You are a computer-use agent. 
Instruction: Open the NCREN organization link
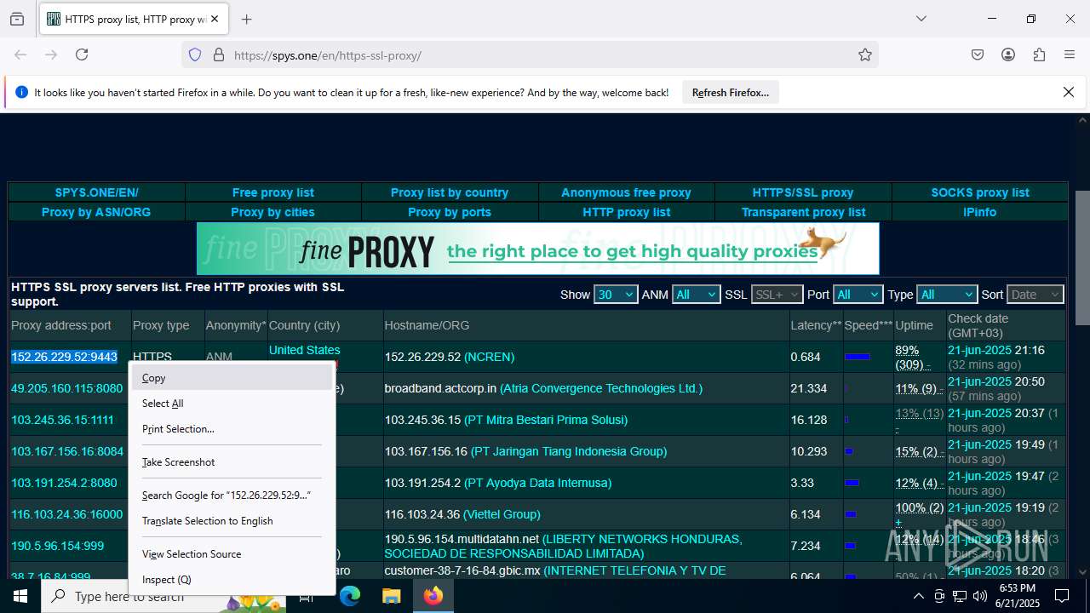[489, 357]
